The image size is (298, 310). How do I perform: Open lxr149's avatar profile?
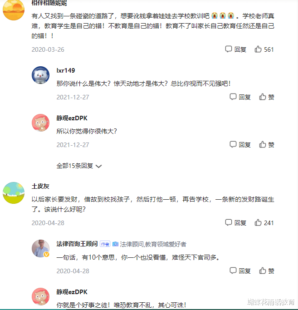coord(40,75)
